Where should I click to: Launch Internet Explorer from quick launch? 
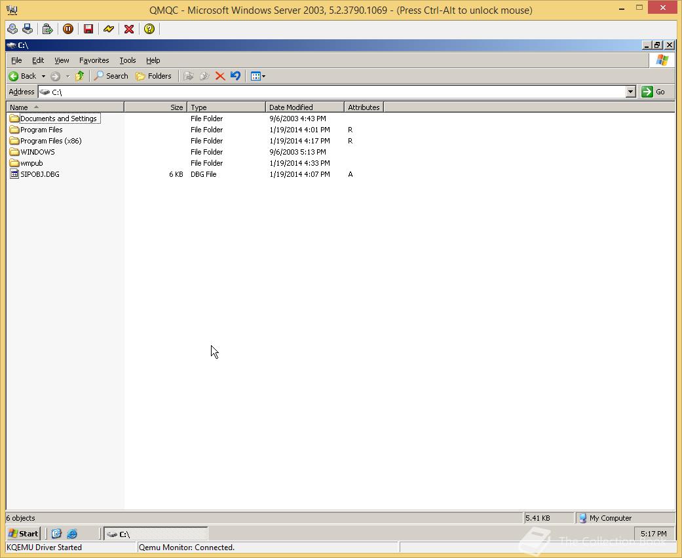pyautogui.click(x=72, y=534)
